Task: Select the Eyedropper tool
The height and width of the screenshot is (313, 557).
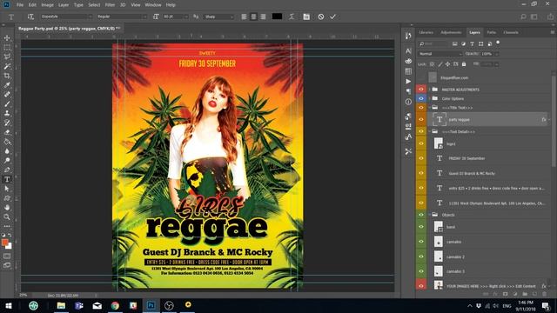Action: [x=7, y=85]
